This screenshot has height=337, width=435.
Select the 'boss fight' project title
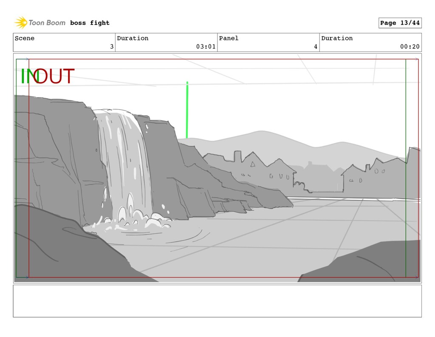click(90, 23)
